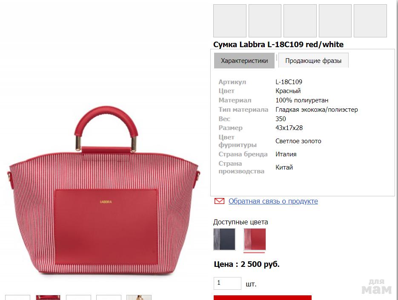Viewport: 398px width, 300px height.
Task: Click the third empty gray box above the title
Action: [300, 21]
